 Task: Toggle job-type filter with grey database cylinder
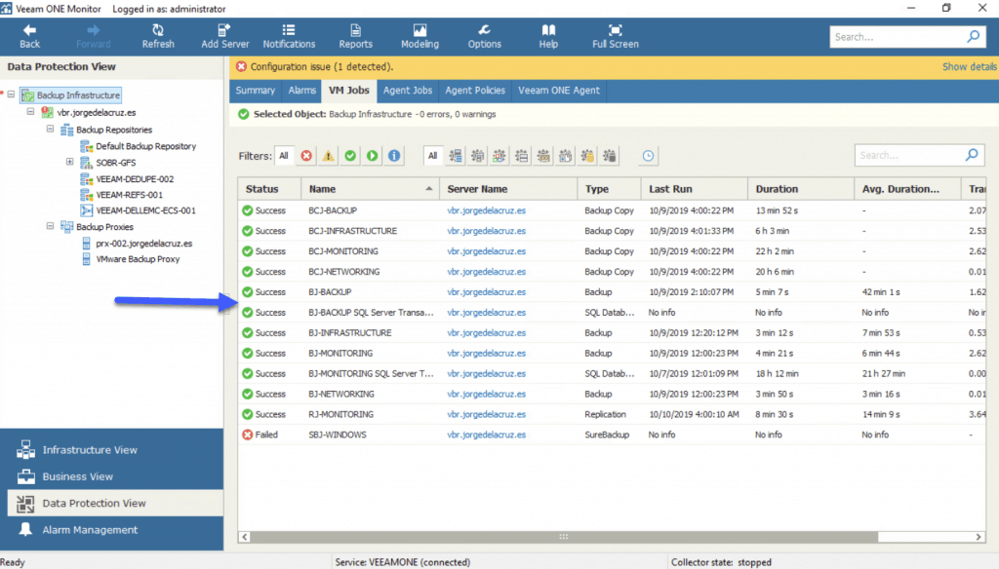(610, 156)
